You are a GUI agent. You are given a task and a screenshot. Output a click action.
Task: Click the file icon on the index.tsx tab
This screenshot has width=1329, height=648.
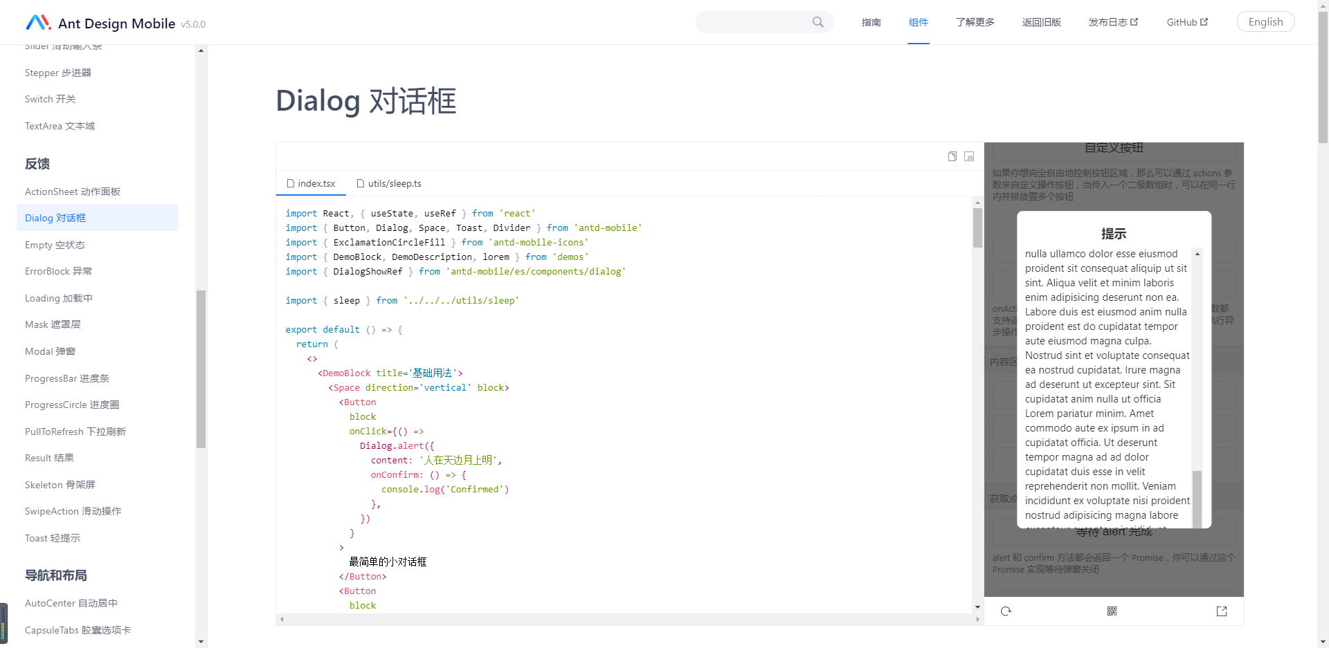(x=291, y=183)
